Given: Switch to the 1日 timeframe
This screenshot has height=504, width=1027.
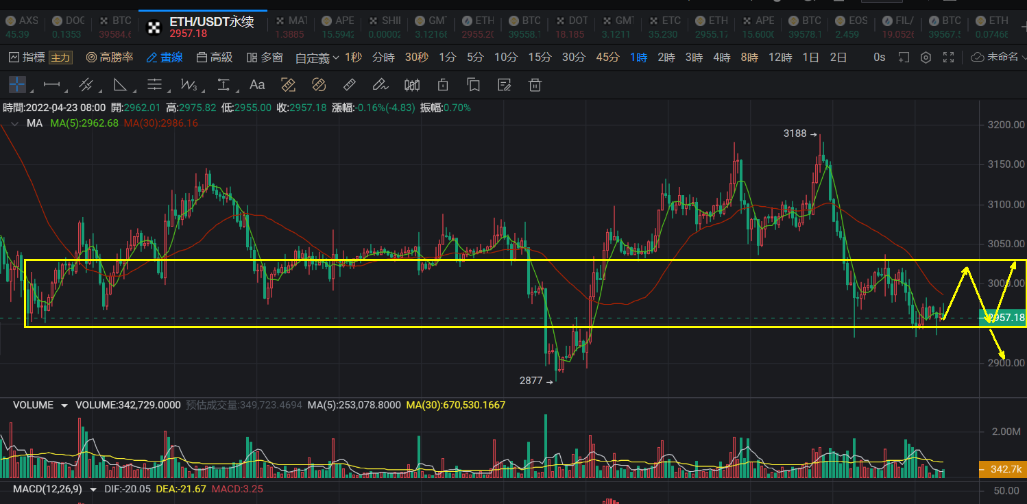Looking at the screenshot, I should 811,58.
